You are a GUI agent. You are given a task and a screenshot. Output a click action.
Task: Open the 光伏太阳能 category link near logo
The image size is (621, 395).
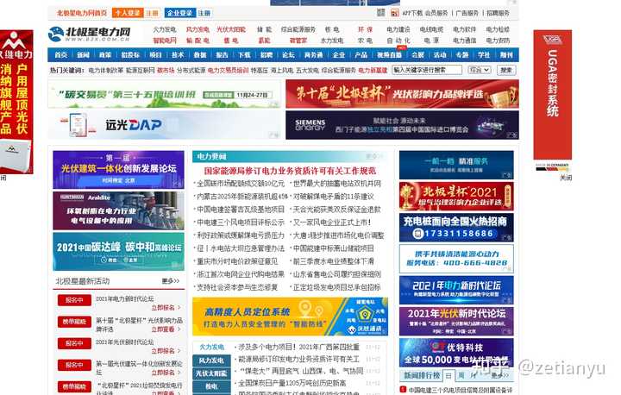coord(231,29)
